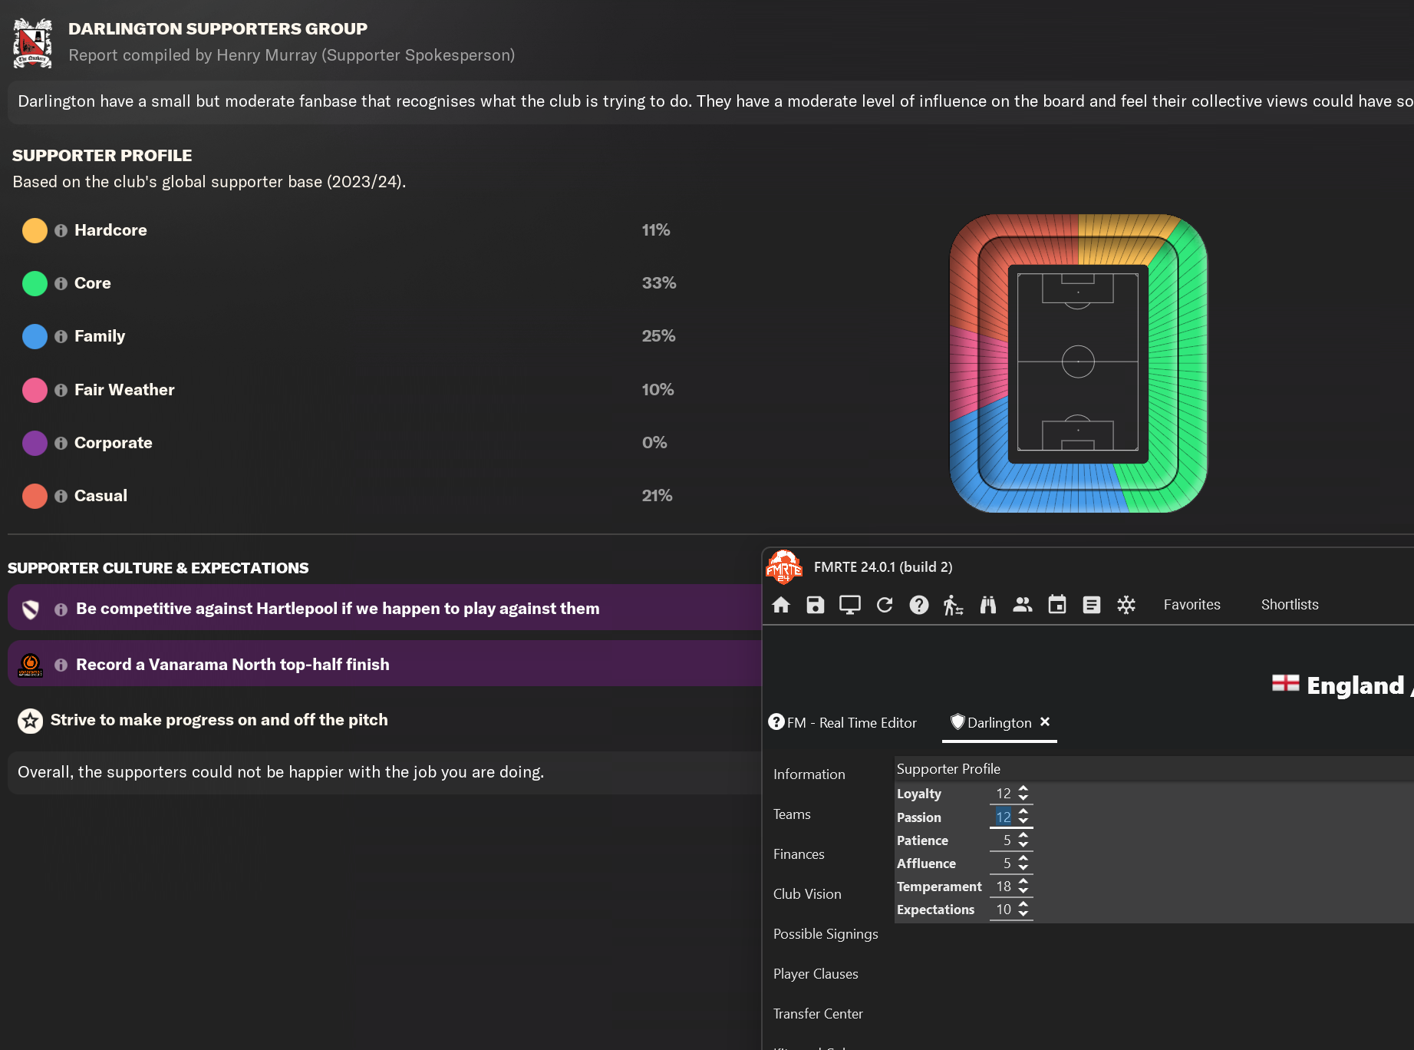Screen dimensions: 1414x1050
Task: Click the binoculars search icon in FMRTE
Action: [988, 605]
